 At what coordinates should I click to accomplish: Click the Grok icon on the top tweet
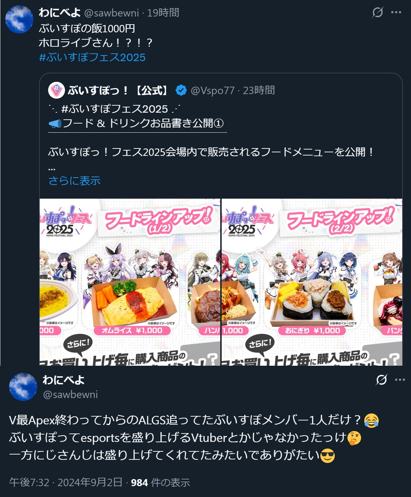click(378, 12)
